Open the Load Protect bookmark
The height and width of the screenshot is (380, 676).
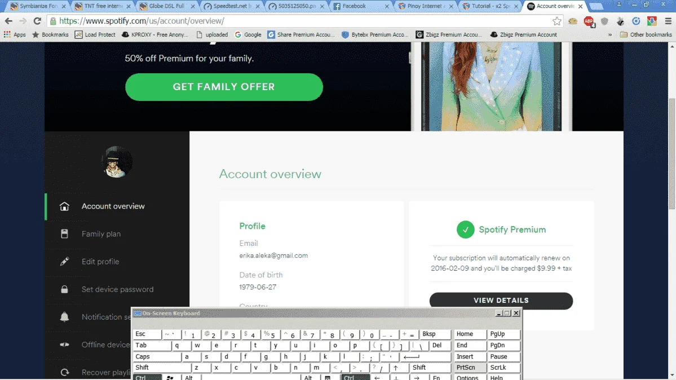coord(95,34)
